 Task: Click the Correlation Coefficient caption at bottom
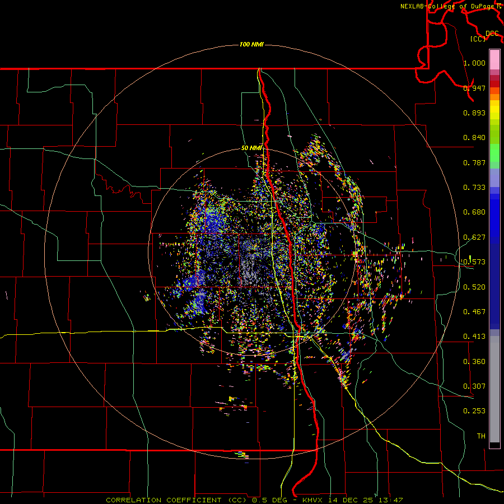(x=254, y=500)
